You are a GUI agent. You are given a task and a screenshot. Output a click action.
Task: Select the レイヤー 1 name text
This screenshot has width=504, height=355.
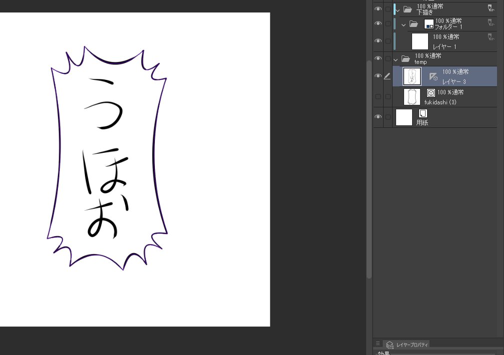[444, 46]
